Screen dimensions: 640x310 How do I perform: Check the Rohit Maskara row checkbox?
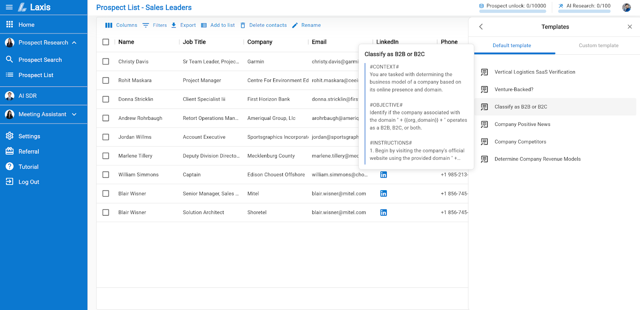pos(106,80)
